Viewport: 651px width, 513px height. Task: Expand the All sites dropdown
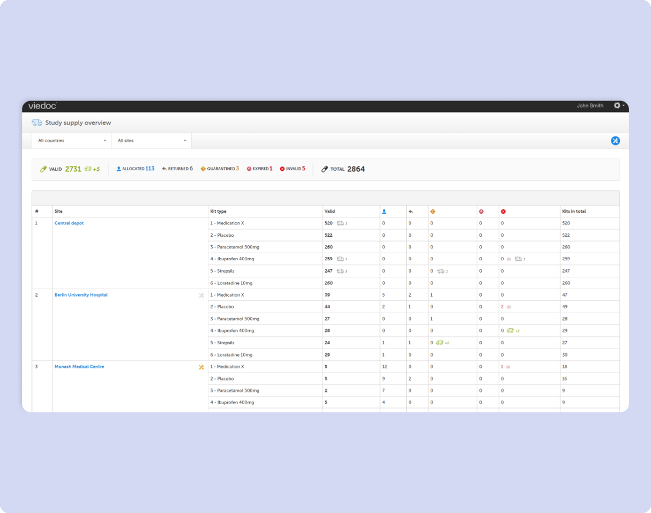point(152,141)
